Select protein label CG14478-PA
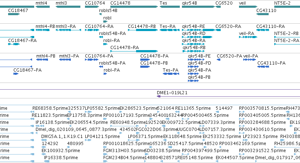Screen dimensions: 300x163 pyautogui.click(x=154, y=56)
